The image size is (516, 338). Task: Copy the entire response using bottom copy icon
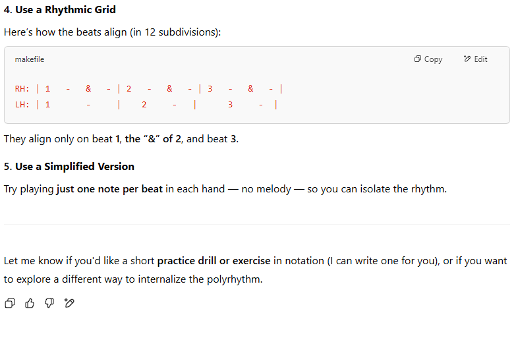click(x=10, y=303)
